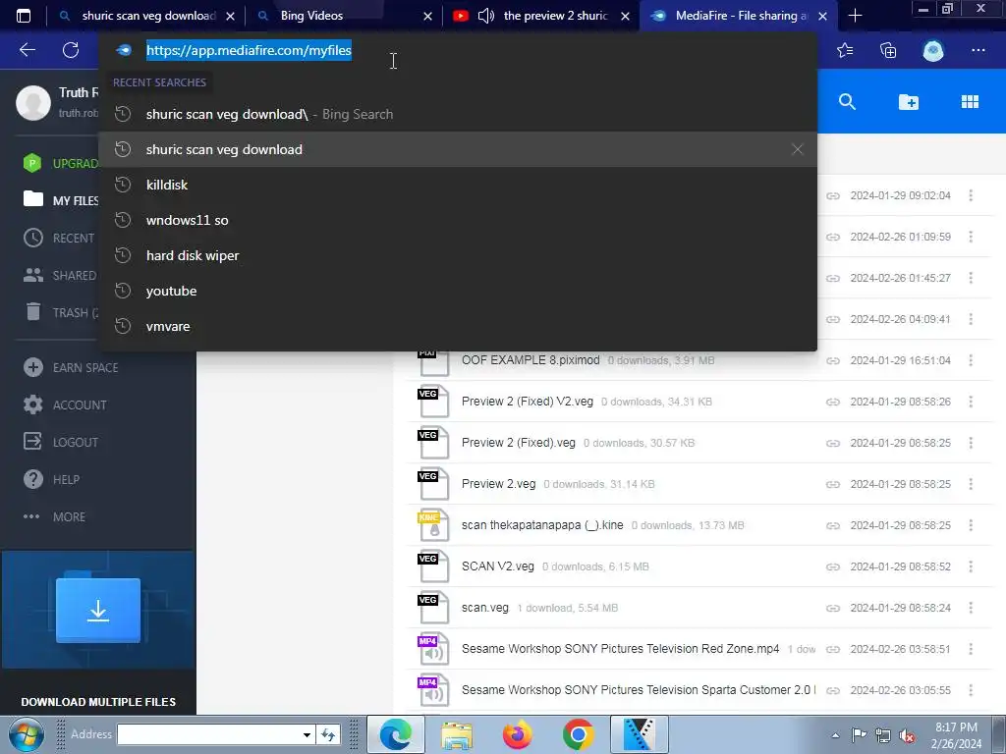Click DOWNLOAD MULTIPLE FILES promo

(98, 701)
